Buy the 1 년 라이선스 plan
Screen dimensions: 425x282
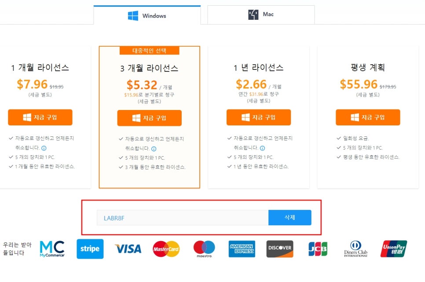(259, 117)
